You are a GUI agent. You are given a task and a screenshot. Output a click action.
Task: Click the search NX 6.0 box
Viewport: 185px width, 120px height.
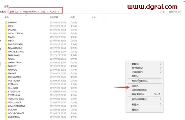tap(176, 12)
